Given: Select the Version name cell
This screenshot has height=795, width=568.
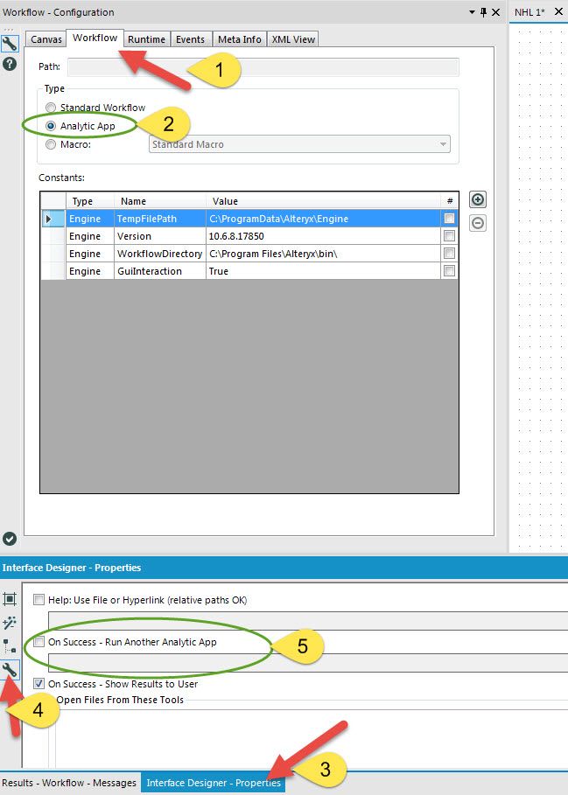Looking at the screenshot, I should coord(160,236).
